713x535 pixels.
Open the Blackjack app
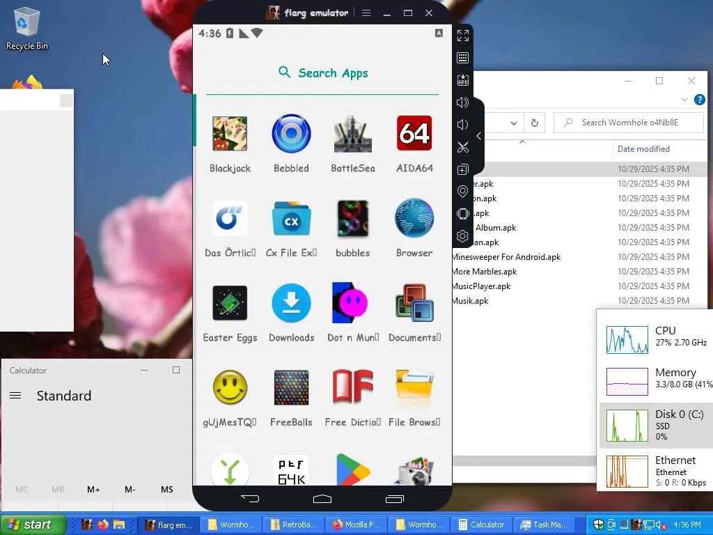230,134
